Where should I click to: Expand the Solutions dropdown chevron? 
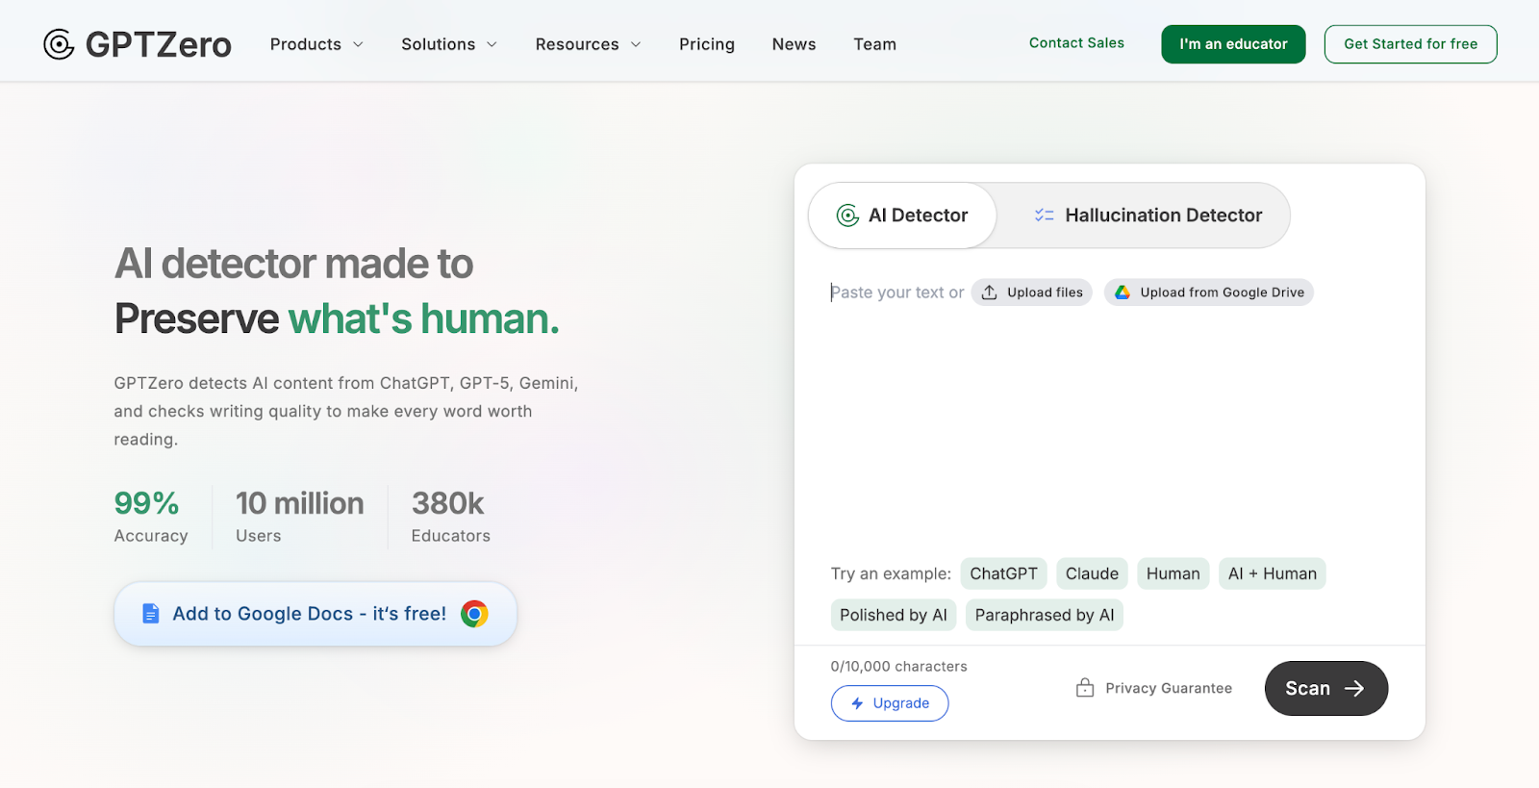tap(492, 44)
